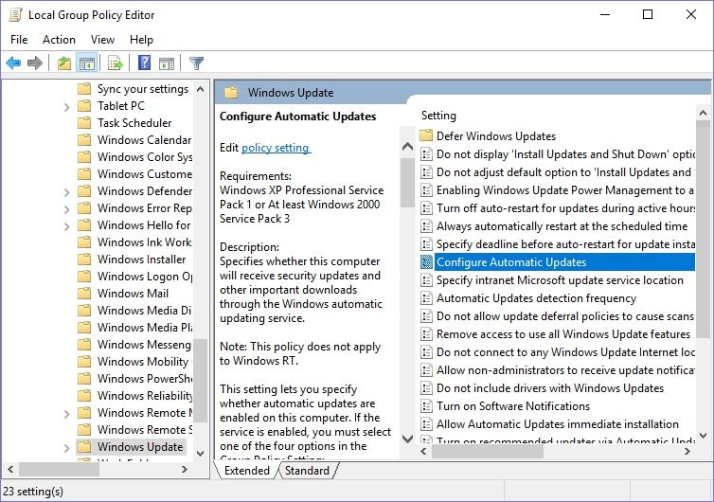Open the Action menu
The width and height of the screenshot is (714, 502).
pyautogui.click(x=60, y=40)
